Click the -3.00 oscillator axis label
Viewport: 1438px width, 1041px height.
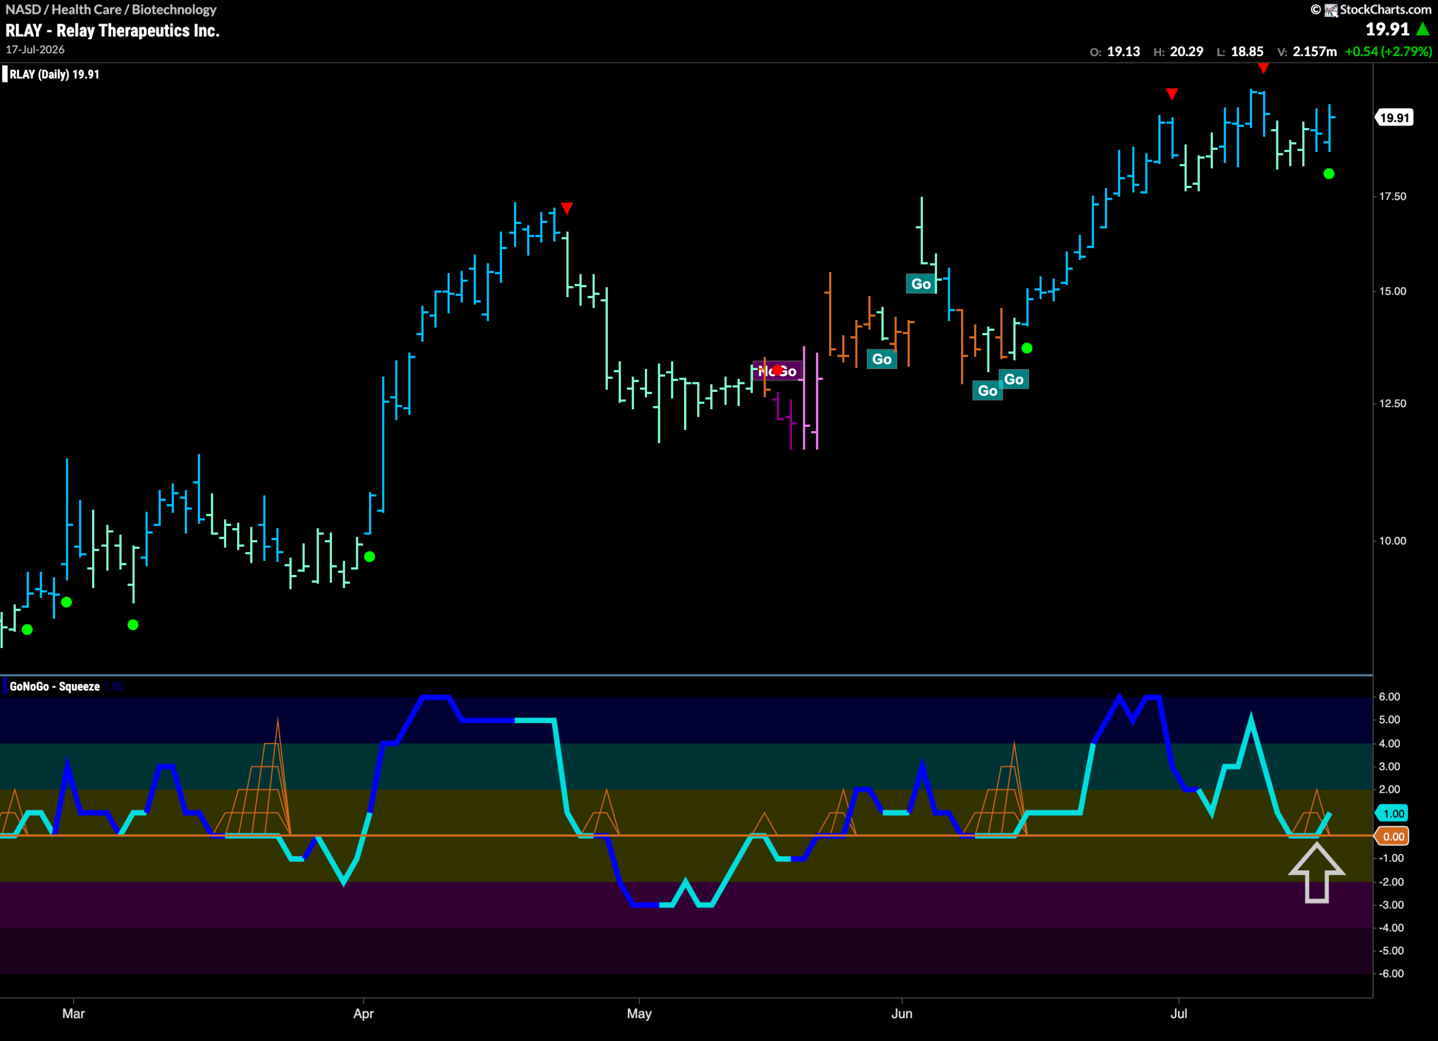pos(1391,905)
